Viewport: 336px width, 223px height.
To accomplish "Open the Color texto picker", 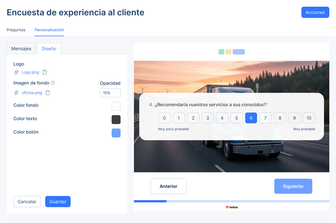I will pyautogui.click(x=116, y=119).
